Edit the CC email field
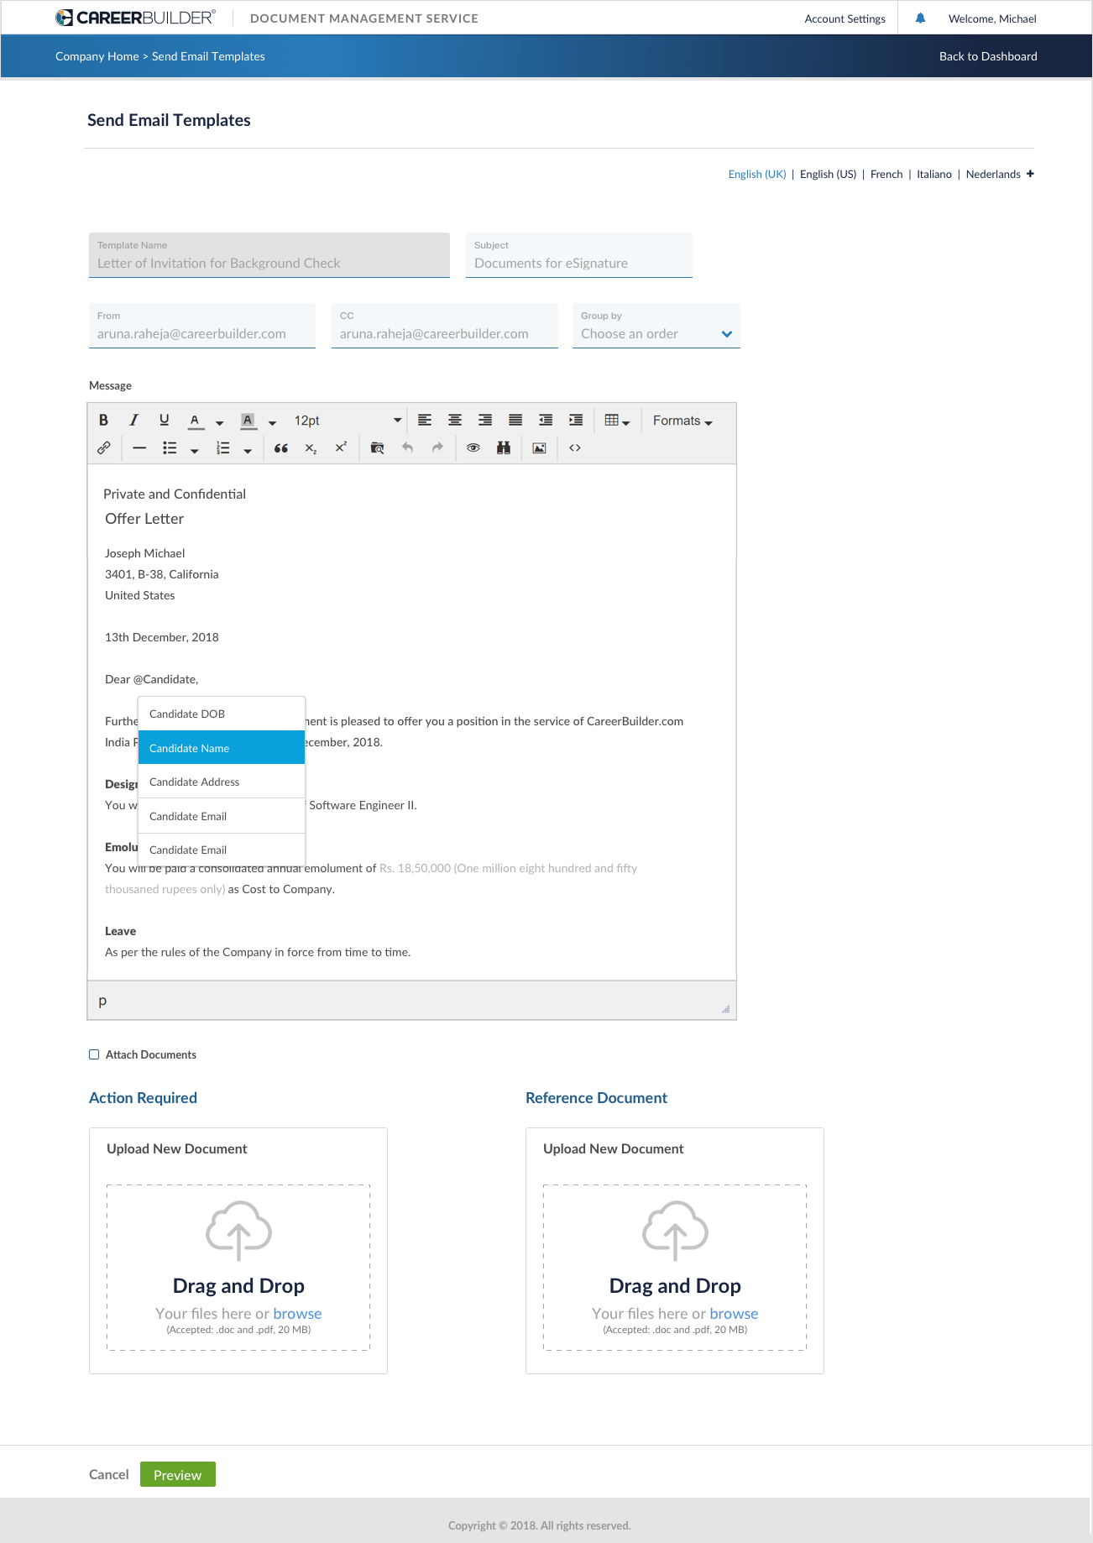Screen dimensions: 1093x1543 [x=445, y=326]
